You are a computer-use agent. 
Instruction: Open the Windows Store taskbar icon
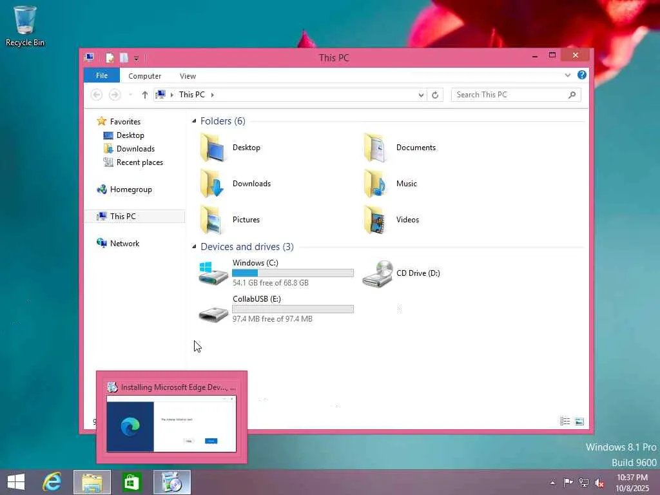131,482
